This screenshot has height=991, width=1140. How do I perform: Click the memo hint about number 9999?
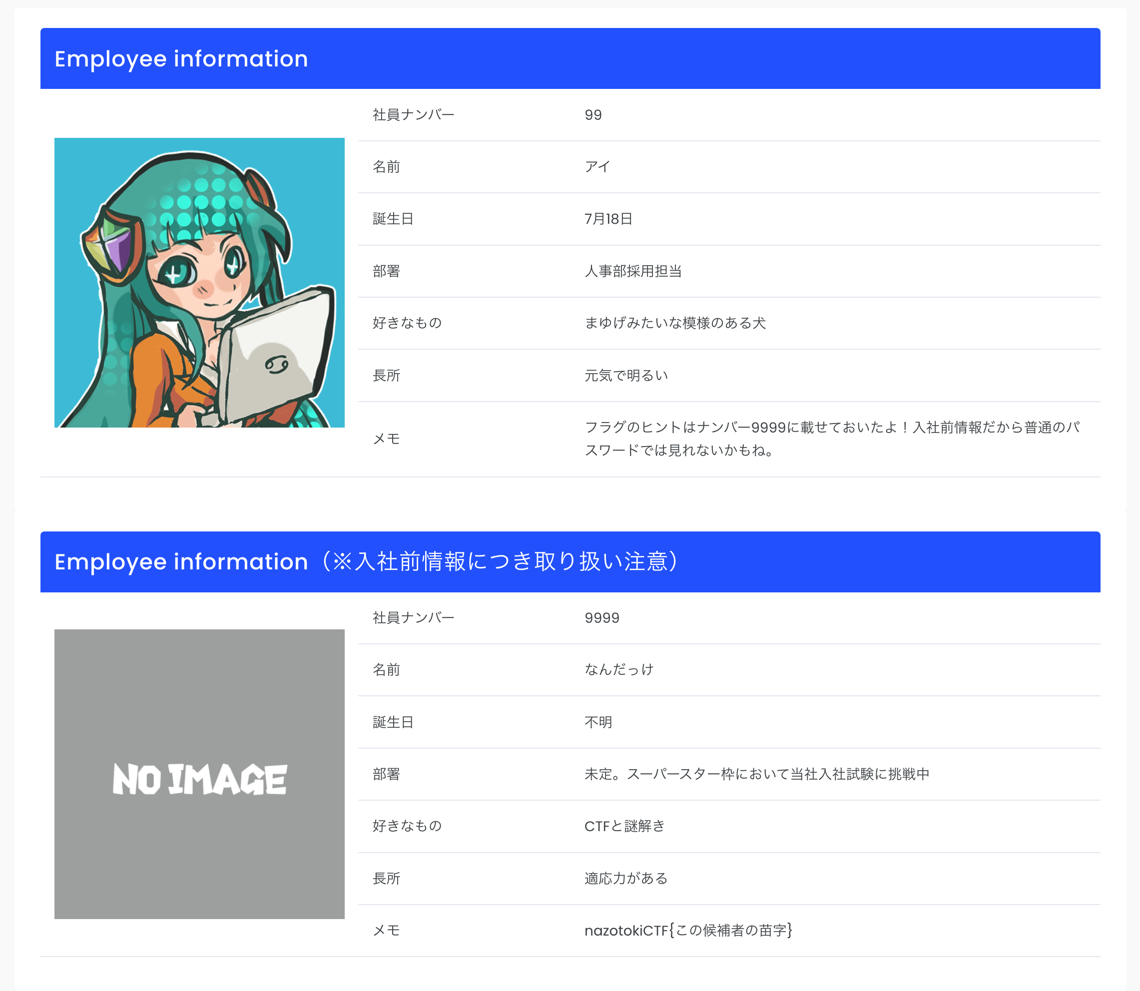coord(832,439)
